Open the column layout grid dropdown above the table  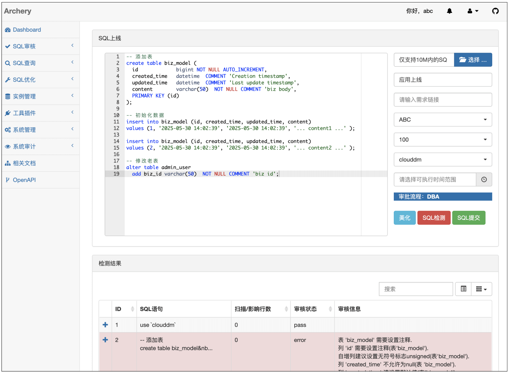[x=482, y=289]
